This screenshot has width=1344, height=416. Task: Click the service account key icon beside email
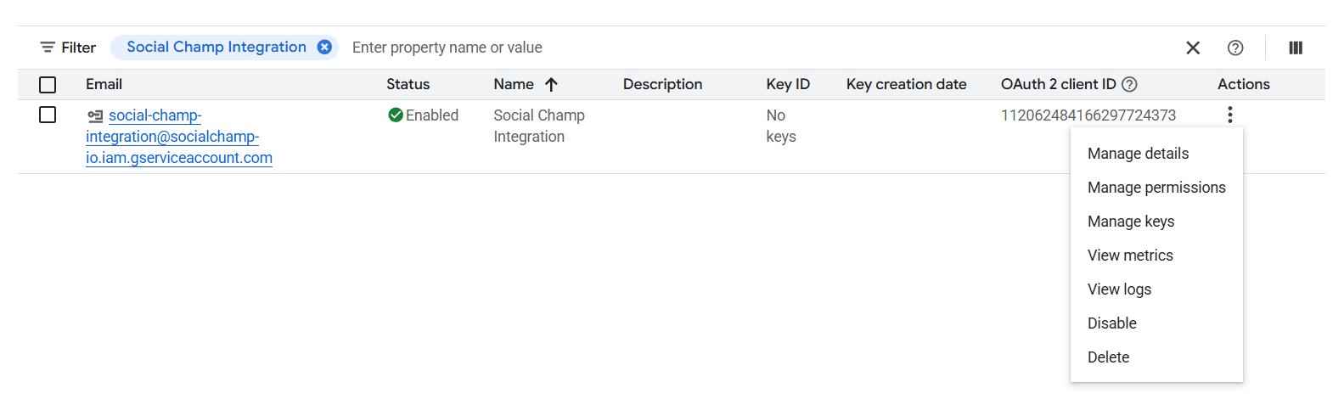coord(95,116)
